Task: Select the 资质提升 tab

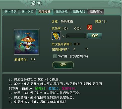Action: point(44,12)
